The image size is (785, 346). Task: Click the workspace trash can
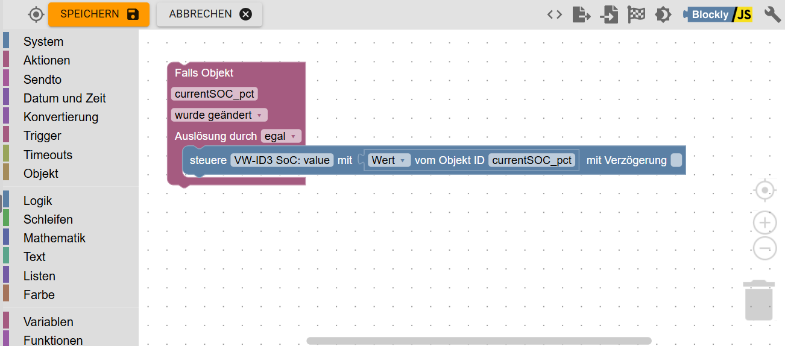(x=758, y=300)
